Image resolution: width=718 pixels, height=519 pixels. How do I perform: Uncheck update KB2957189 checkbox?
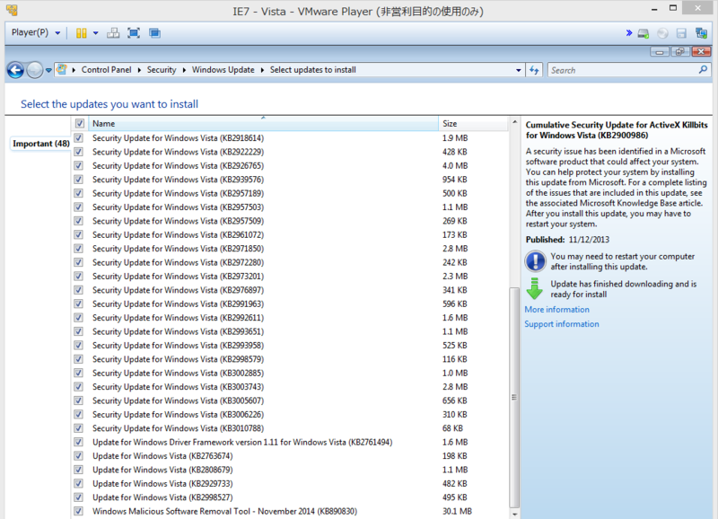point(79,193)
